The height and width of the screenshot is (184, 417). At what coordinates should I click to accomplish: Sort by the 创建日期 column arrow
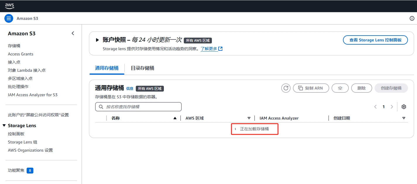point(404,118)
